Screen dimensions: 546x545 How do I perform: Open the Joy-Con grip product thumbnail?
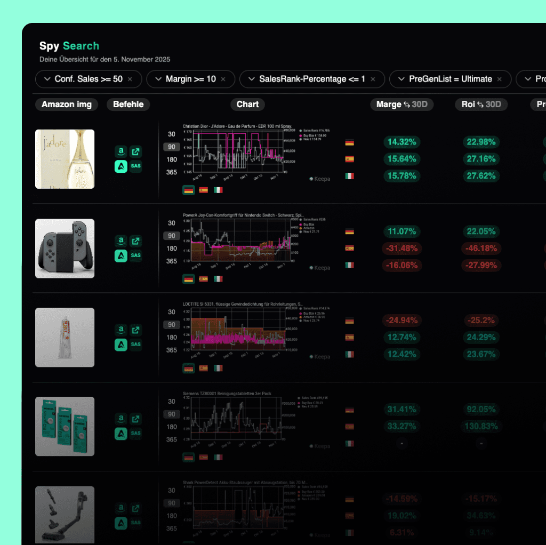(x=65, y=249)
